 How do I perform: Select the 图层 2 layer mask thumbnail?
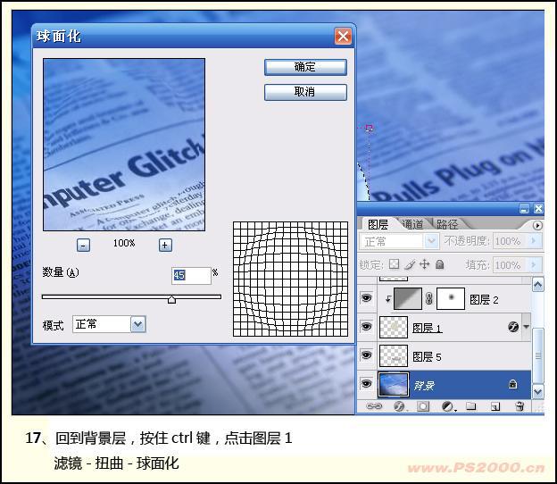click(451, 298)
